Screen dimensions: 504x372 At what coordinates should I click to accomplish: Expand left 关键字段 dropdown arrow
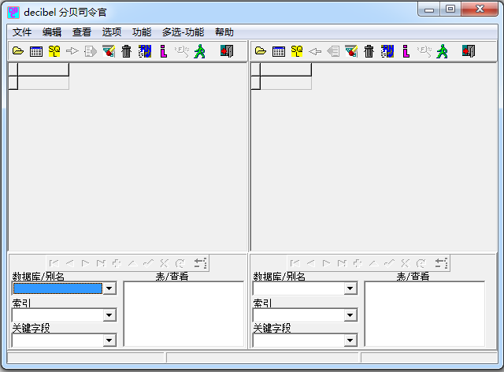click(109, 340)
